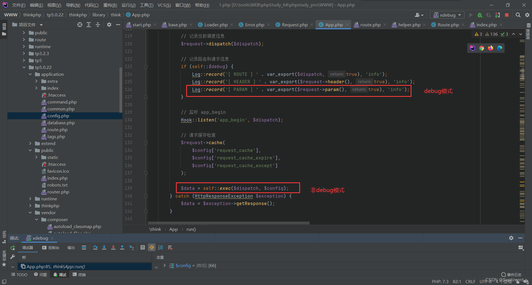
Task: Expand the $config variable array
Action: (x=165, y=265)
